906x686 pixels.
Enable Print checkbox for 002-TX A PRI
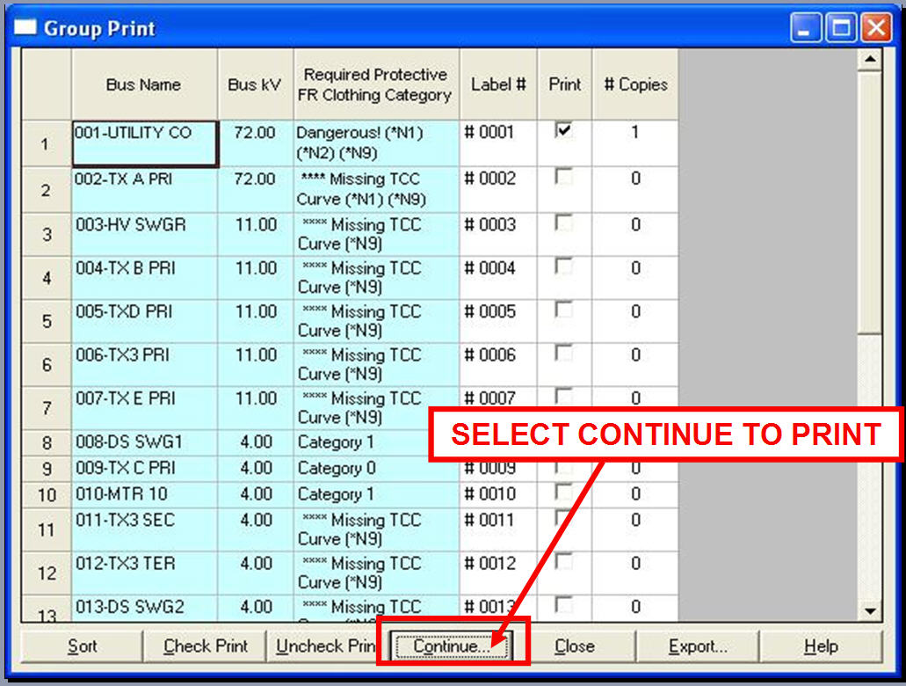click(564, 178)
